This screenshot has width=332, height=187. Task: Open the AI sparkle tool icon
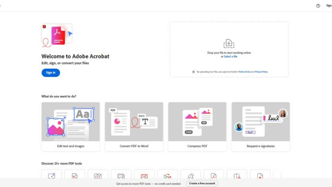coord(52,176)
